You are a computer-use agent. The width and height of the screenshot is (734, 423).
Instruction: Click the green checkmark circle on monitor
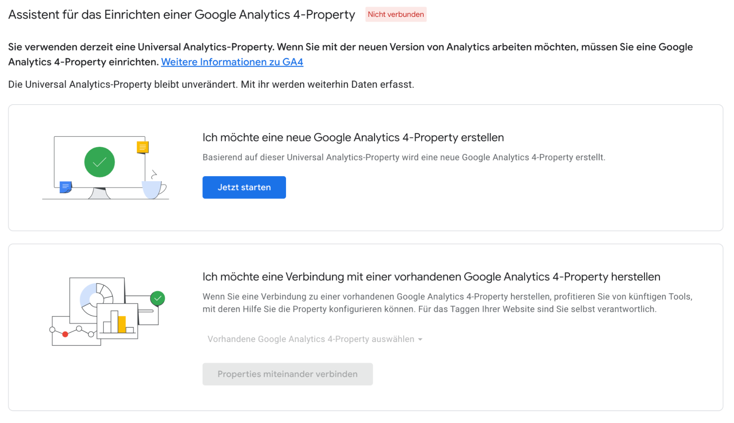click(100, 162)
